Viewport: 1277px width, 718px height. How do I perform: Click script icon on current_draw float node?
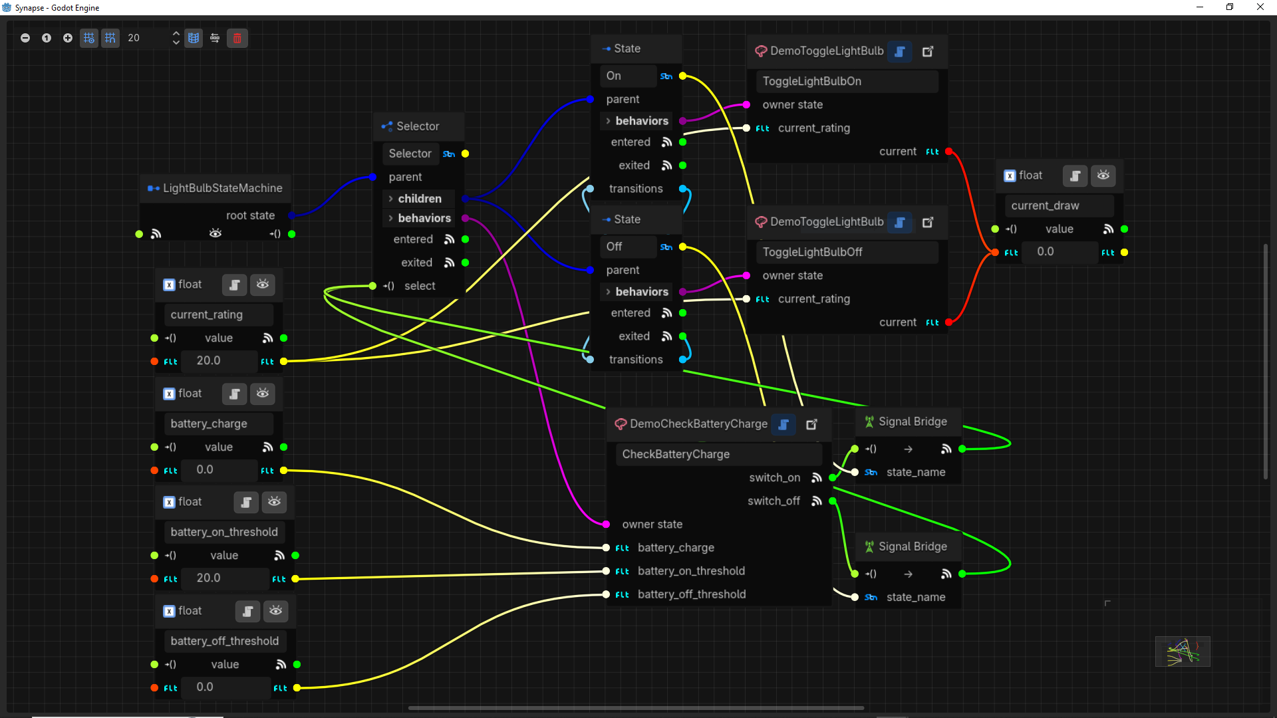pos(1075,176)
